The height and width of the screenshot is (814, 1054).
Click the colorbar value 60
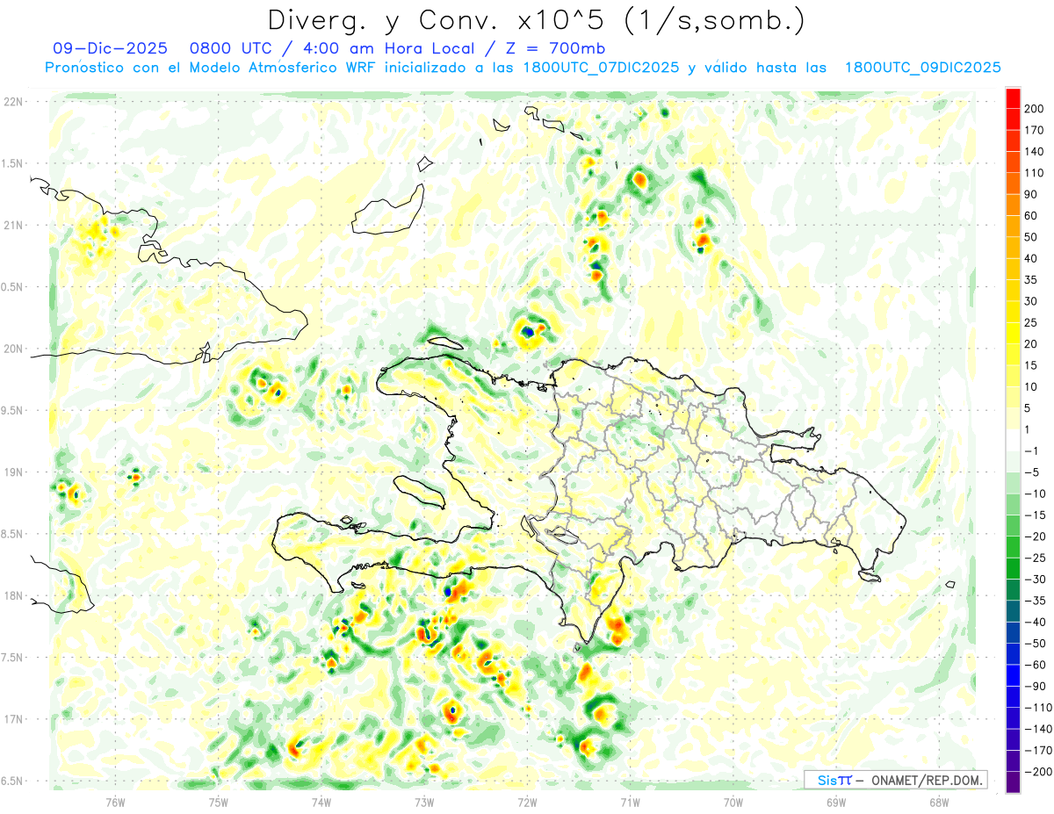point(1033,215)
